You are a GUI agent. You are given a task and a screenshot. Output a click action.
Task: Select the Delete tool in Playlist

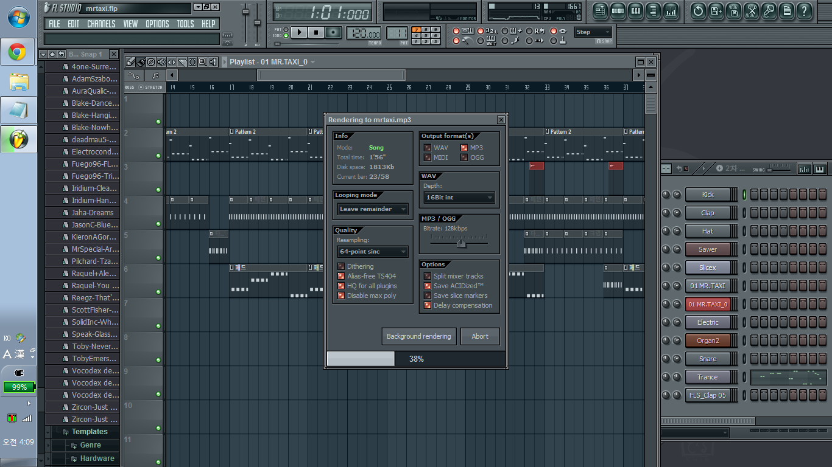pos(151,62)
